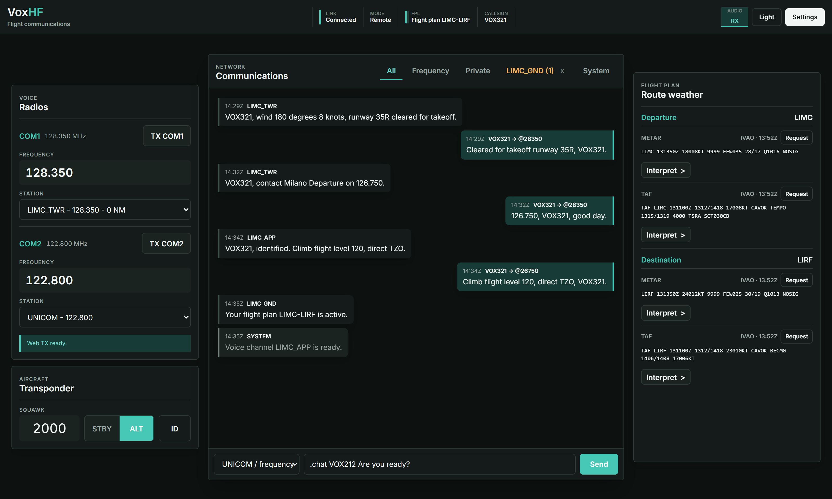Request the LIRF destination TAF

coord(796,337)
